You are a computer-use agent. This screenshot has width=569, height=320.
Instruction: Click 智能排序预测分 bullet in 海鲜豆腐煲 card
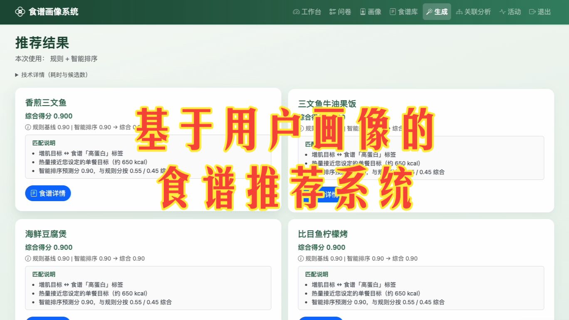click(x=105, y=302)
